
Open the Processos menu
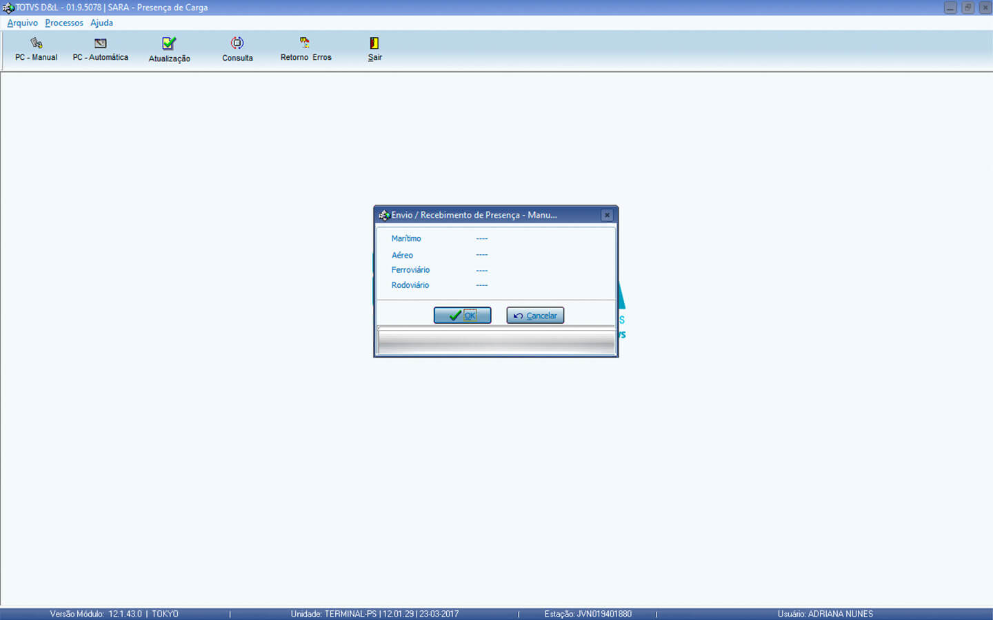pyautogui.click(x=64, y=23)
